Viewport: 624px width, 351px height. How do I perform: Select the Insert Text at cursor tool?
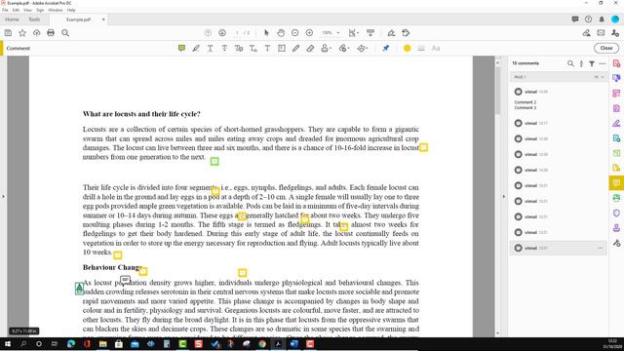253,48
